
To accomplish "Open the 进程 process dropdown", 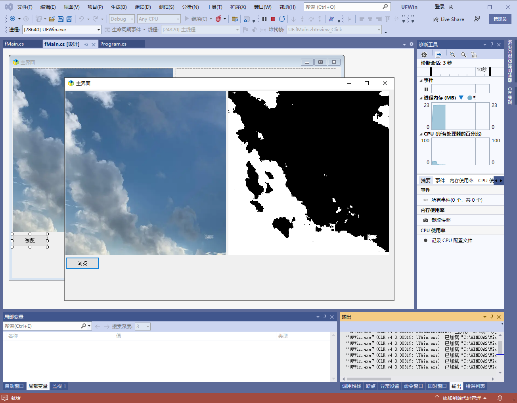I will click(99, 30).
